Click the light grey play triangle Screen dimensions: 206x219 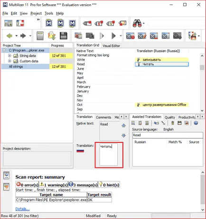[x=102, y=36]
